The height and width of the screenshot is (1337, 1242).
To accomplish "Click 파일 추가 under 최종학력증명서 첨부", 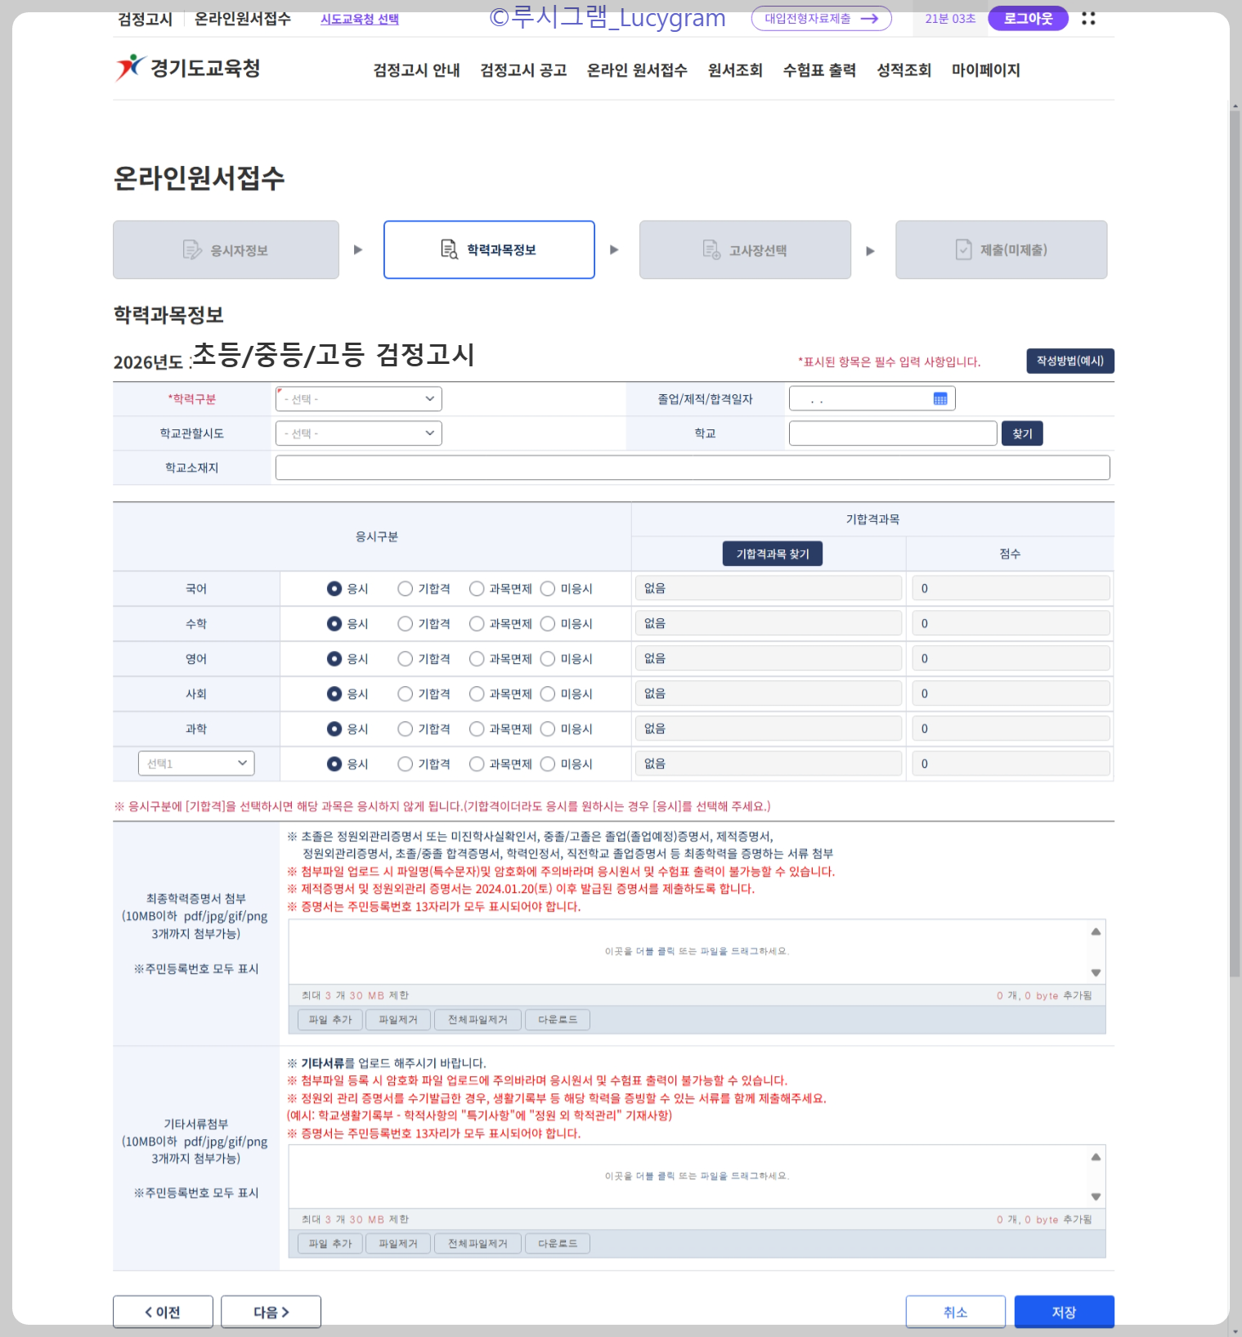I will tap(330, 1020).
